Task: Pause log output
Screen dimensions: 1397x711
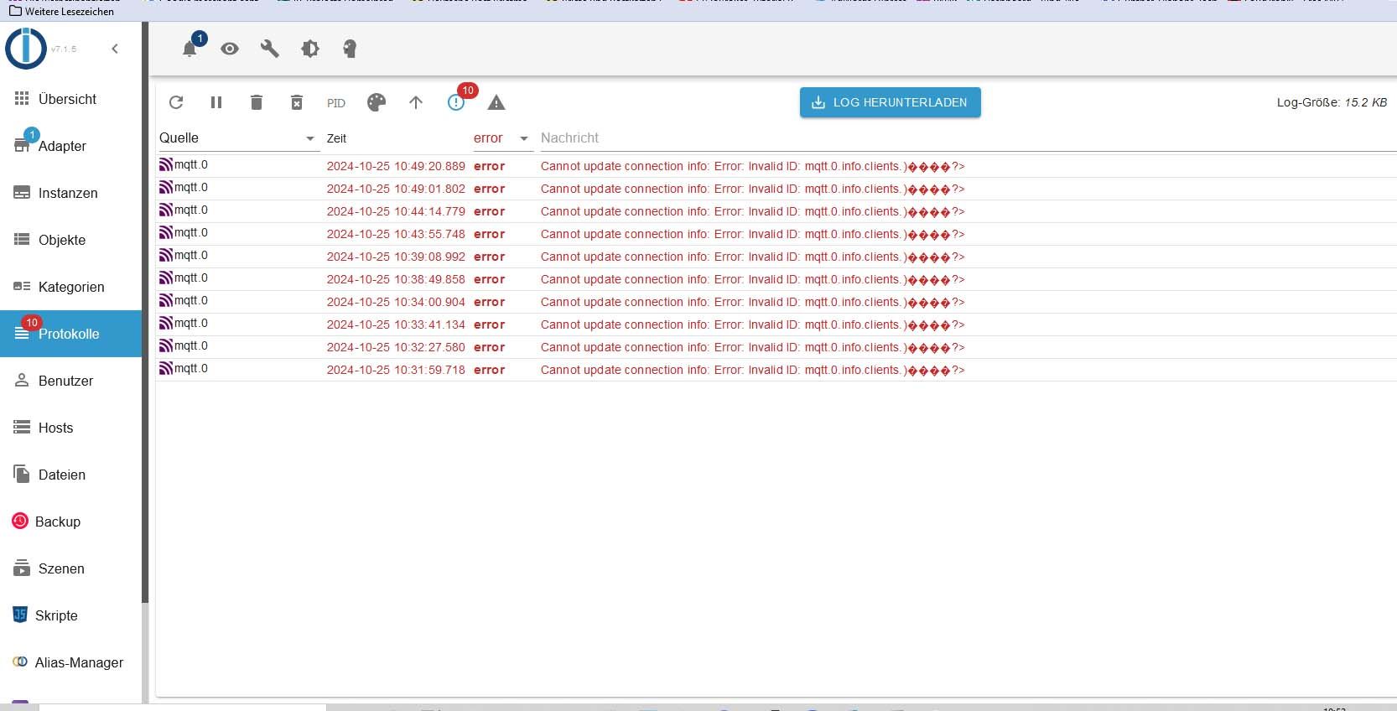Action: [x=216, y=102]
